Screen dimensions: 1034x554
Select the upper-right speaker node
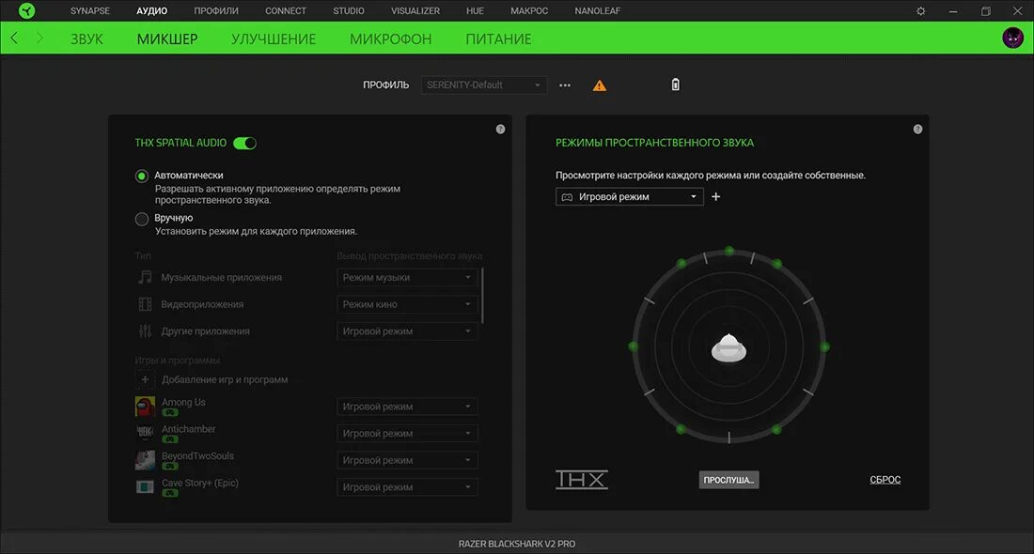776,264
